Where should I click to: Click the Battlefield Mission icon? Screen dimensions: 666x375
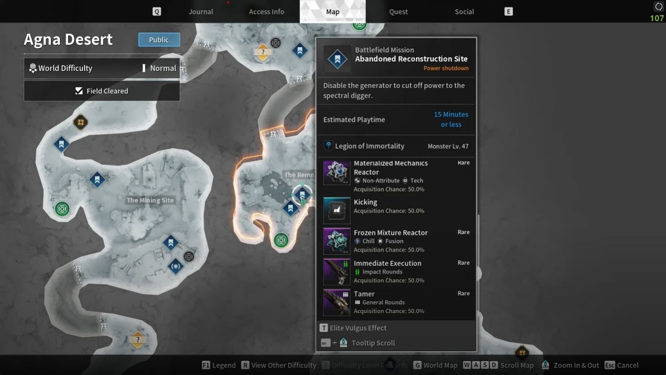click(x=337, y=58)
